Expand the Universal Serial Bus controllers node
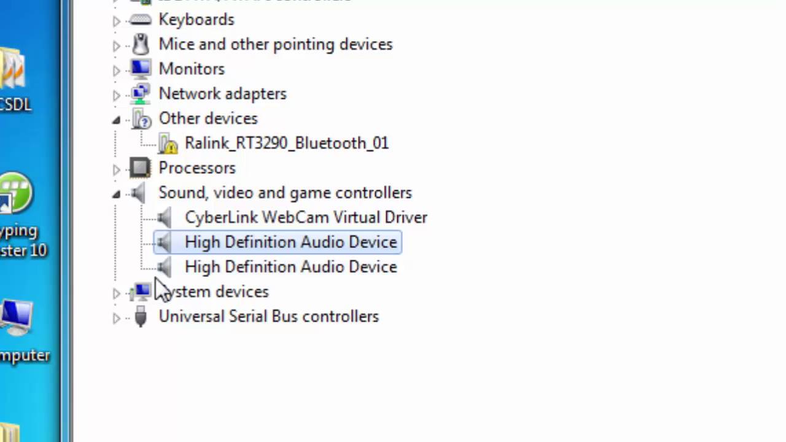Viewport: 786px width, 442px height. pos(117,317)
